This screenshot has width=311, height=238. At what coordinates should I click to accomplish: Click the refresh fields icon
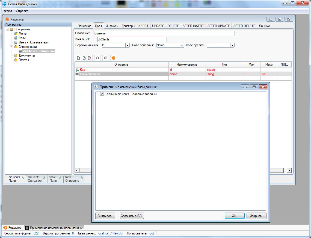[97, 58]
